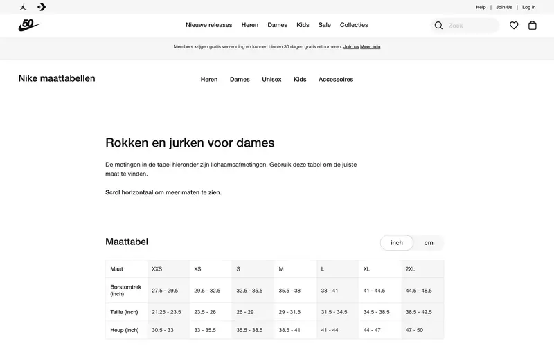This screenshot has height=346, width=554.
Task: Click the XS size column header
Action: 211,269
